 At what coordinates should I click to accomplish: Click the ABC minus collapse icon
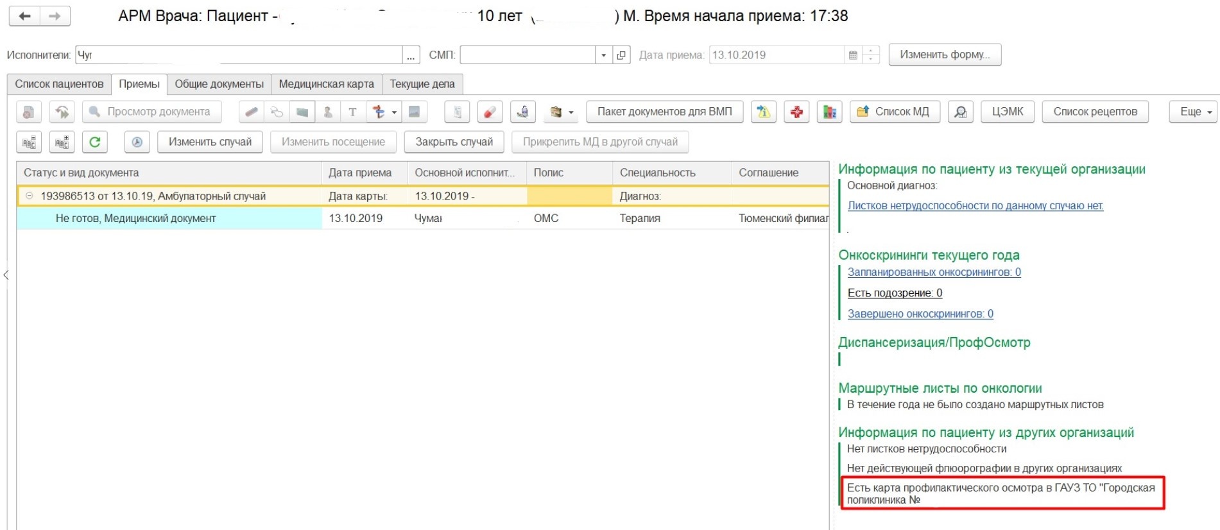[29, 142]
